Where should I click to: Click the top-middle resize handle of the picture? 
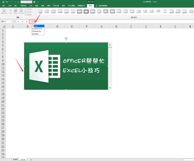66,42
